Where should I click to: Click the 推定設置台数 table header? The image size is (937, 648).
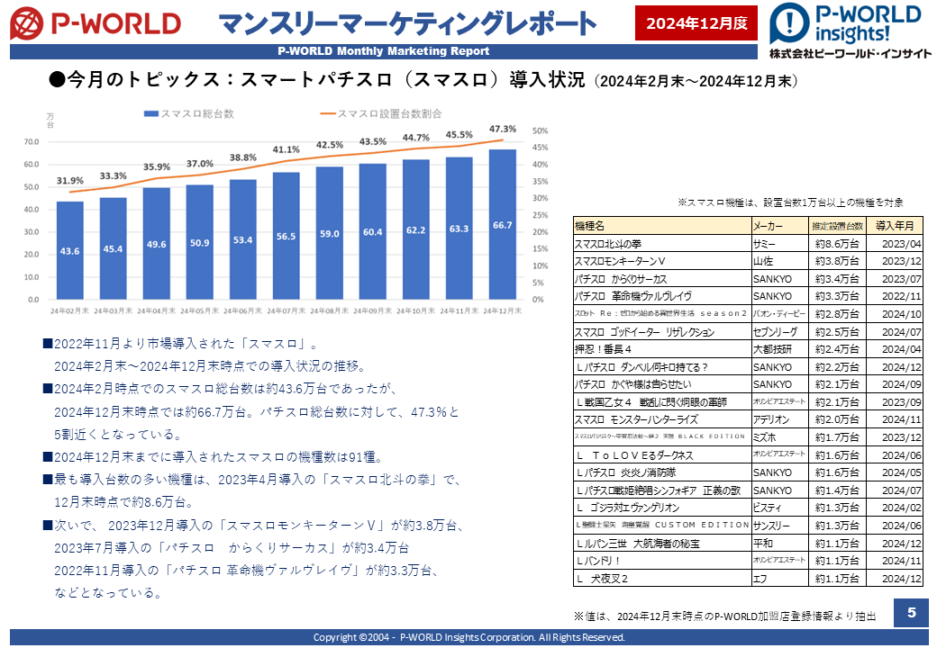coord(837,226)
